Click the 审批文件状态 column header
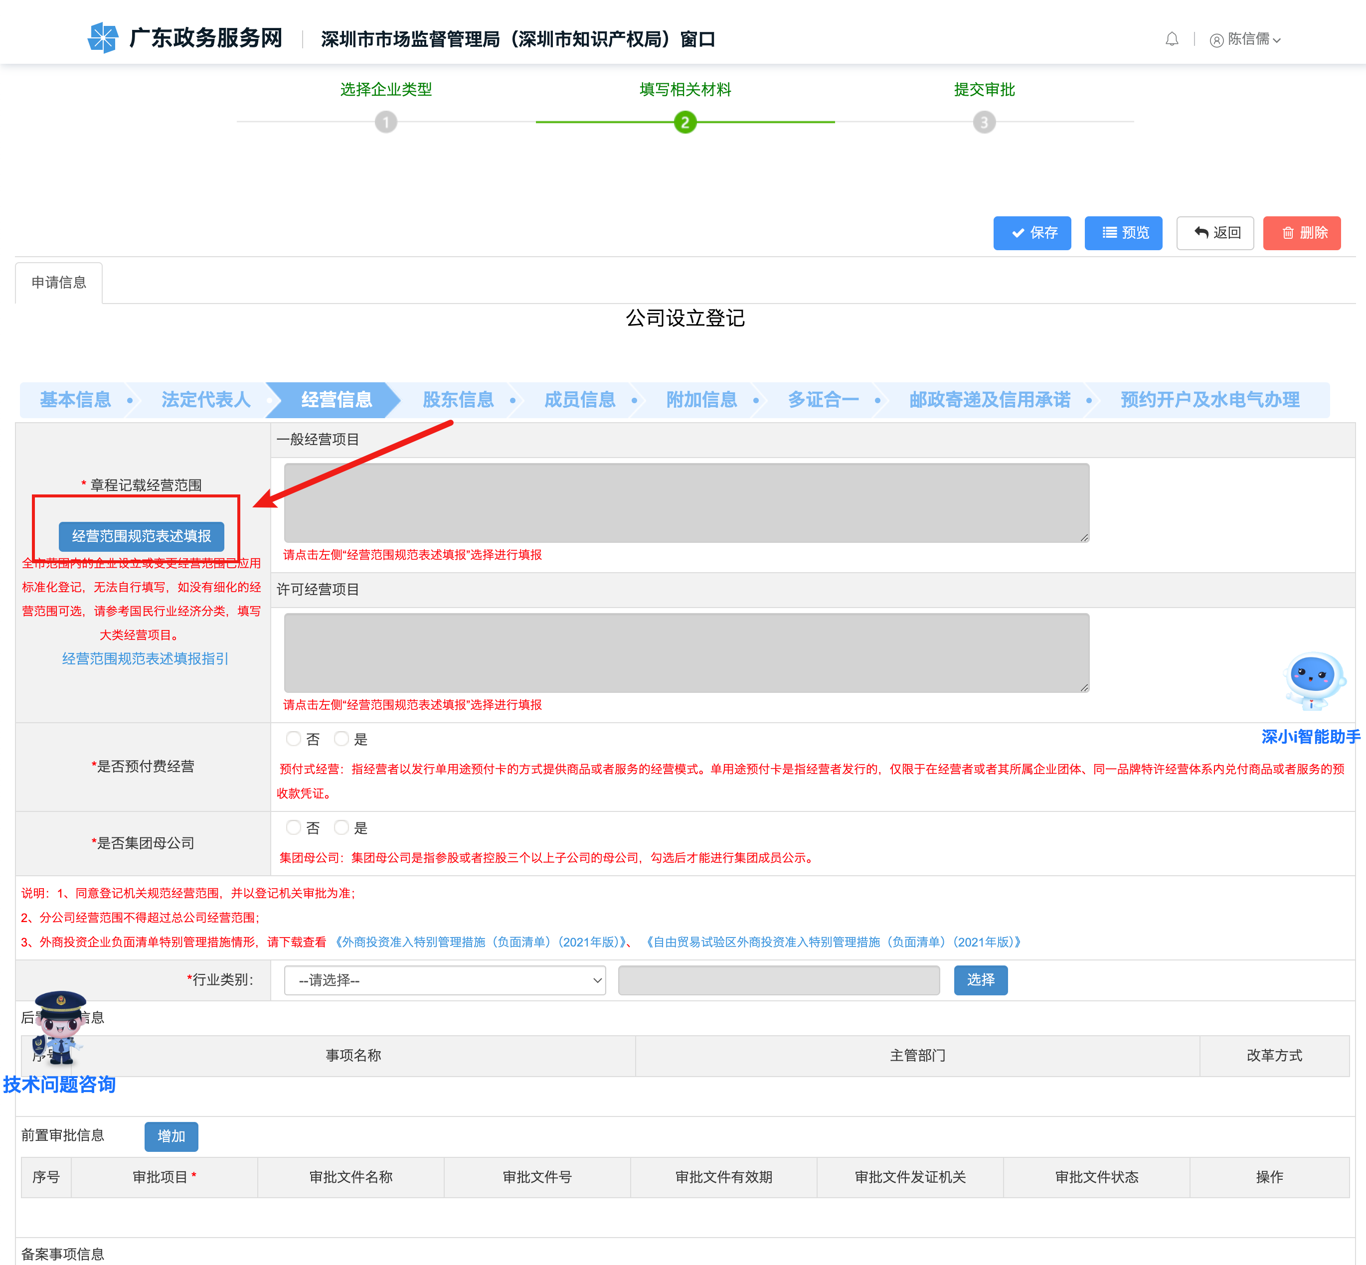The image size is (1366, 1265). [1096, 1177]
